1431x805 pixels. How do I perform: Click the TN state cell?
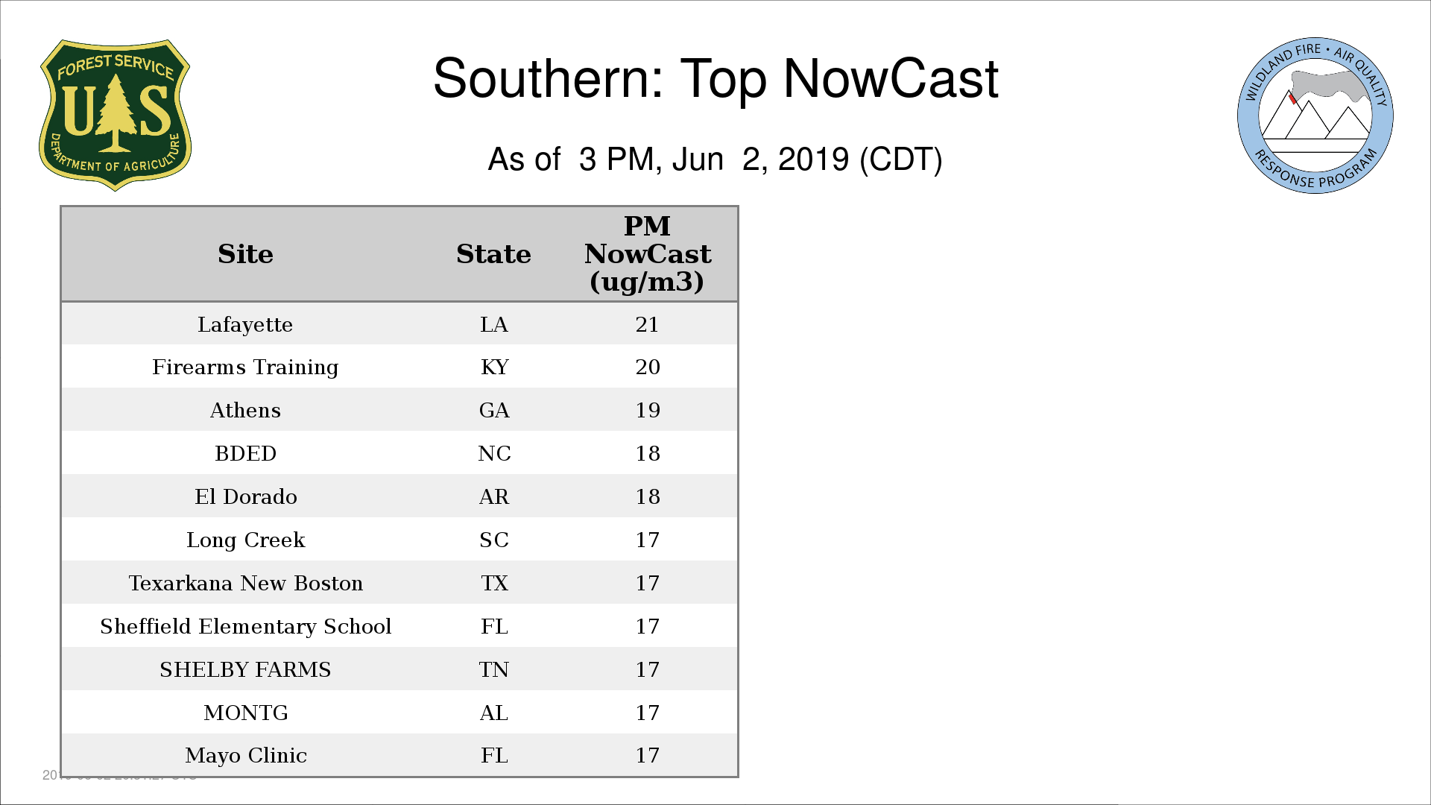point(493,670)
